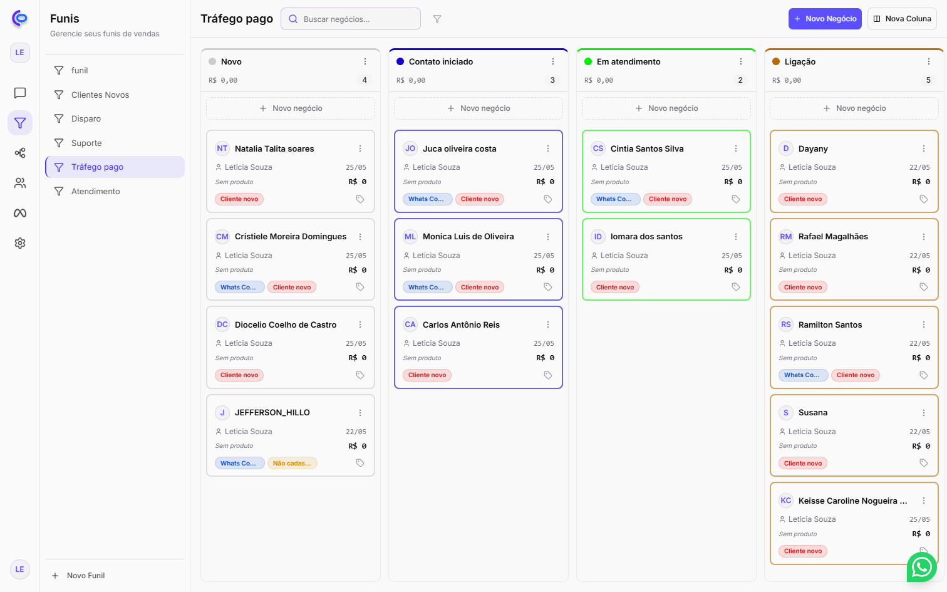Click the green color dot of Em atendimento
Image resolution: width=947 pixels, height=592 pixels.
pyautogui.click(x=588, y=61)
